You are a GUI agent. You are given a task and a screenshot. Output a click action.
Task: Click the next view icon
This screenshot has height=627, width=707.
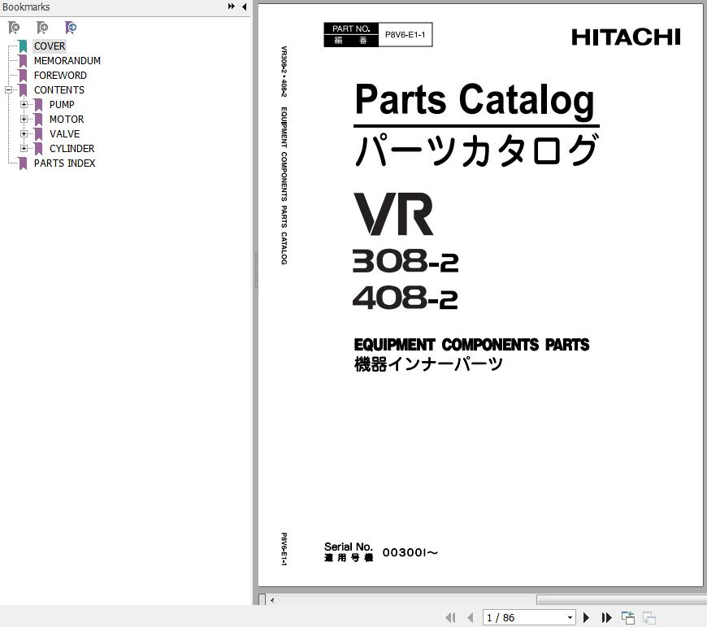pyautogui.click(x=648, y=617)
